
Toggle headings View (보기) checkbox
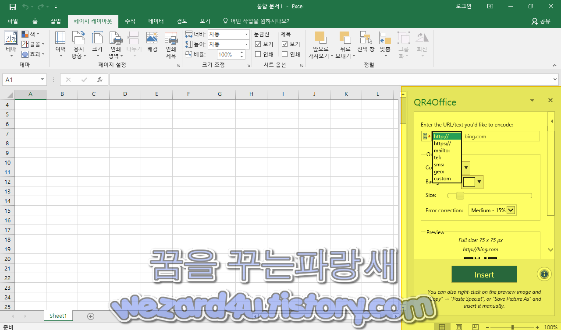(284, 44)
